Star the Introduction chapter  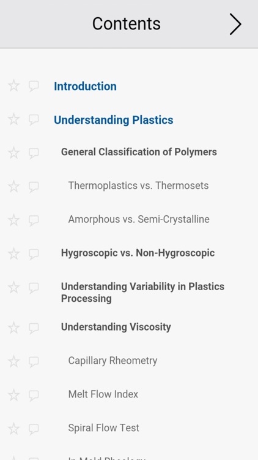[13, 86]
